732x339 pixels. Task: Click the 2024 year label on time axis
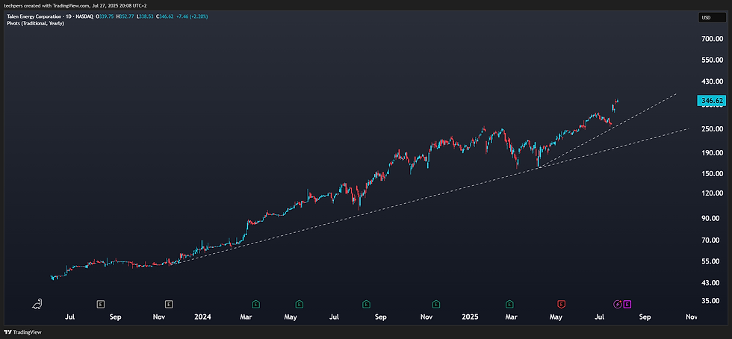[202, 317]
